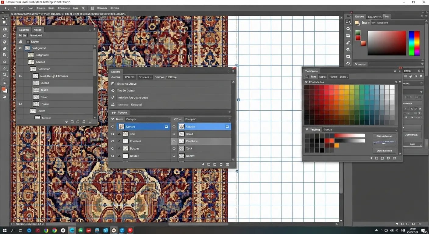Select the zoom magnifier tool
The image size is (429, 234).
5,75
